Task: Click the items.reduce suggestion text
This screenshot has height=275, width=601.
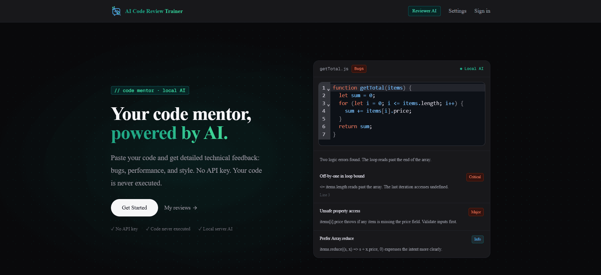Action: (x=381, y=249)
